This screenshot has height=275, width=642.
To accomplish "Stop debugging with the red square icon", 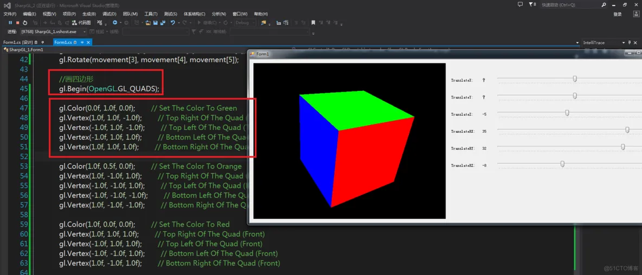I will tap(17, 23).
